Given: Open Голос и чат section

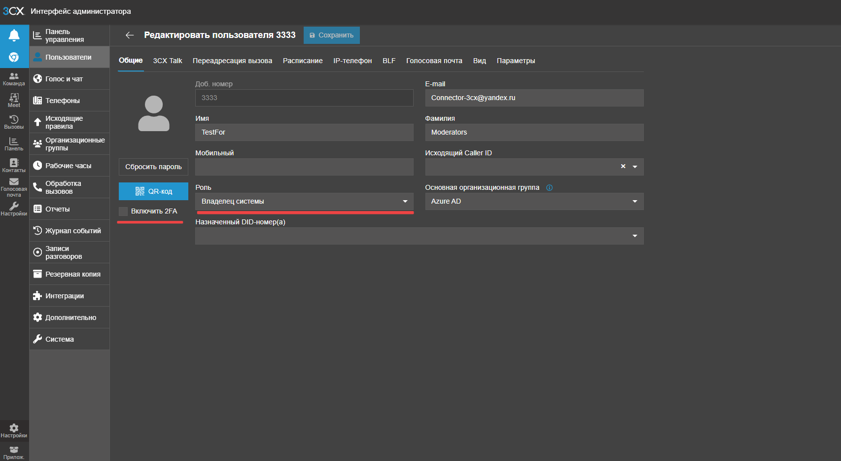Looking at the screenshot, I should coord(70,79).
